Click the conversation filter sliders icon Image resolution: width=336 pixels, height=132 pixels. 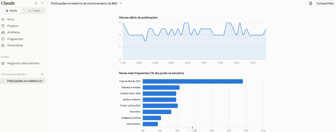[x=42, y=74]
